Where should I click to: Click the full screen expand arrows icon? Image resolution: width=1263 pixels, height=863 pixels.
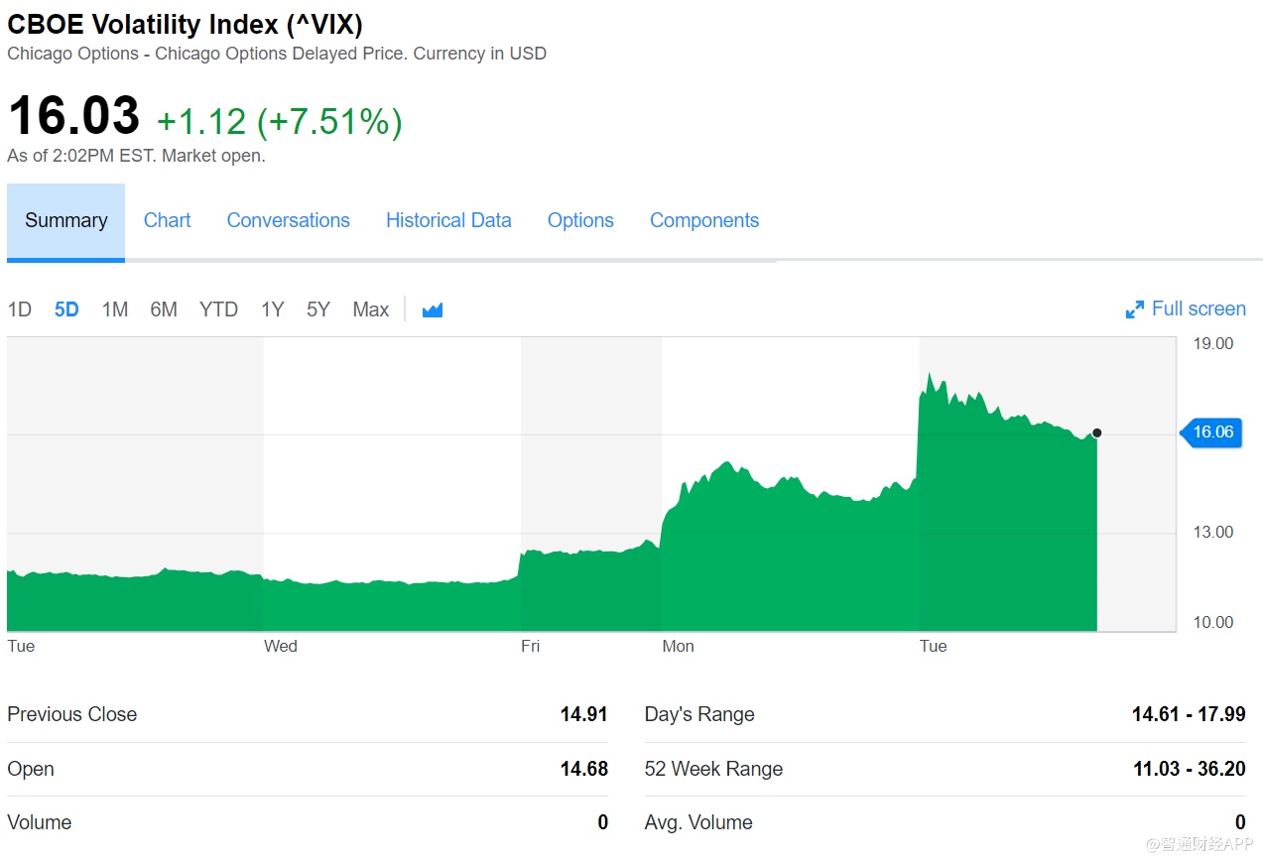point(1134,309)
